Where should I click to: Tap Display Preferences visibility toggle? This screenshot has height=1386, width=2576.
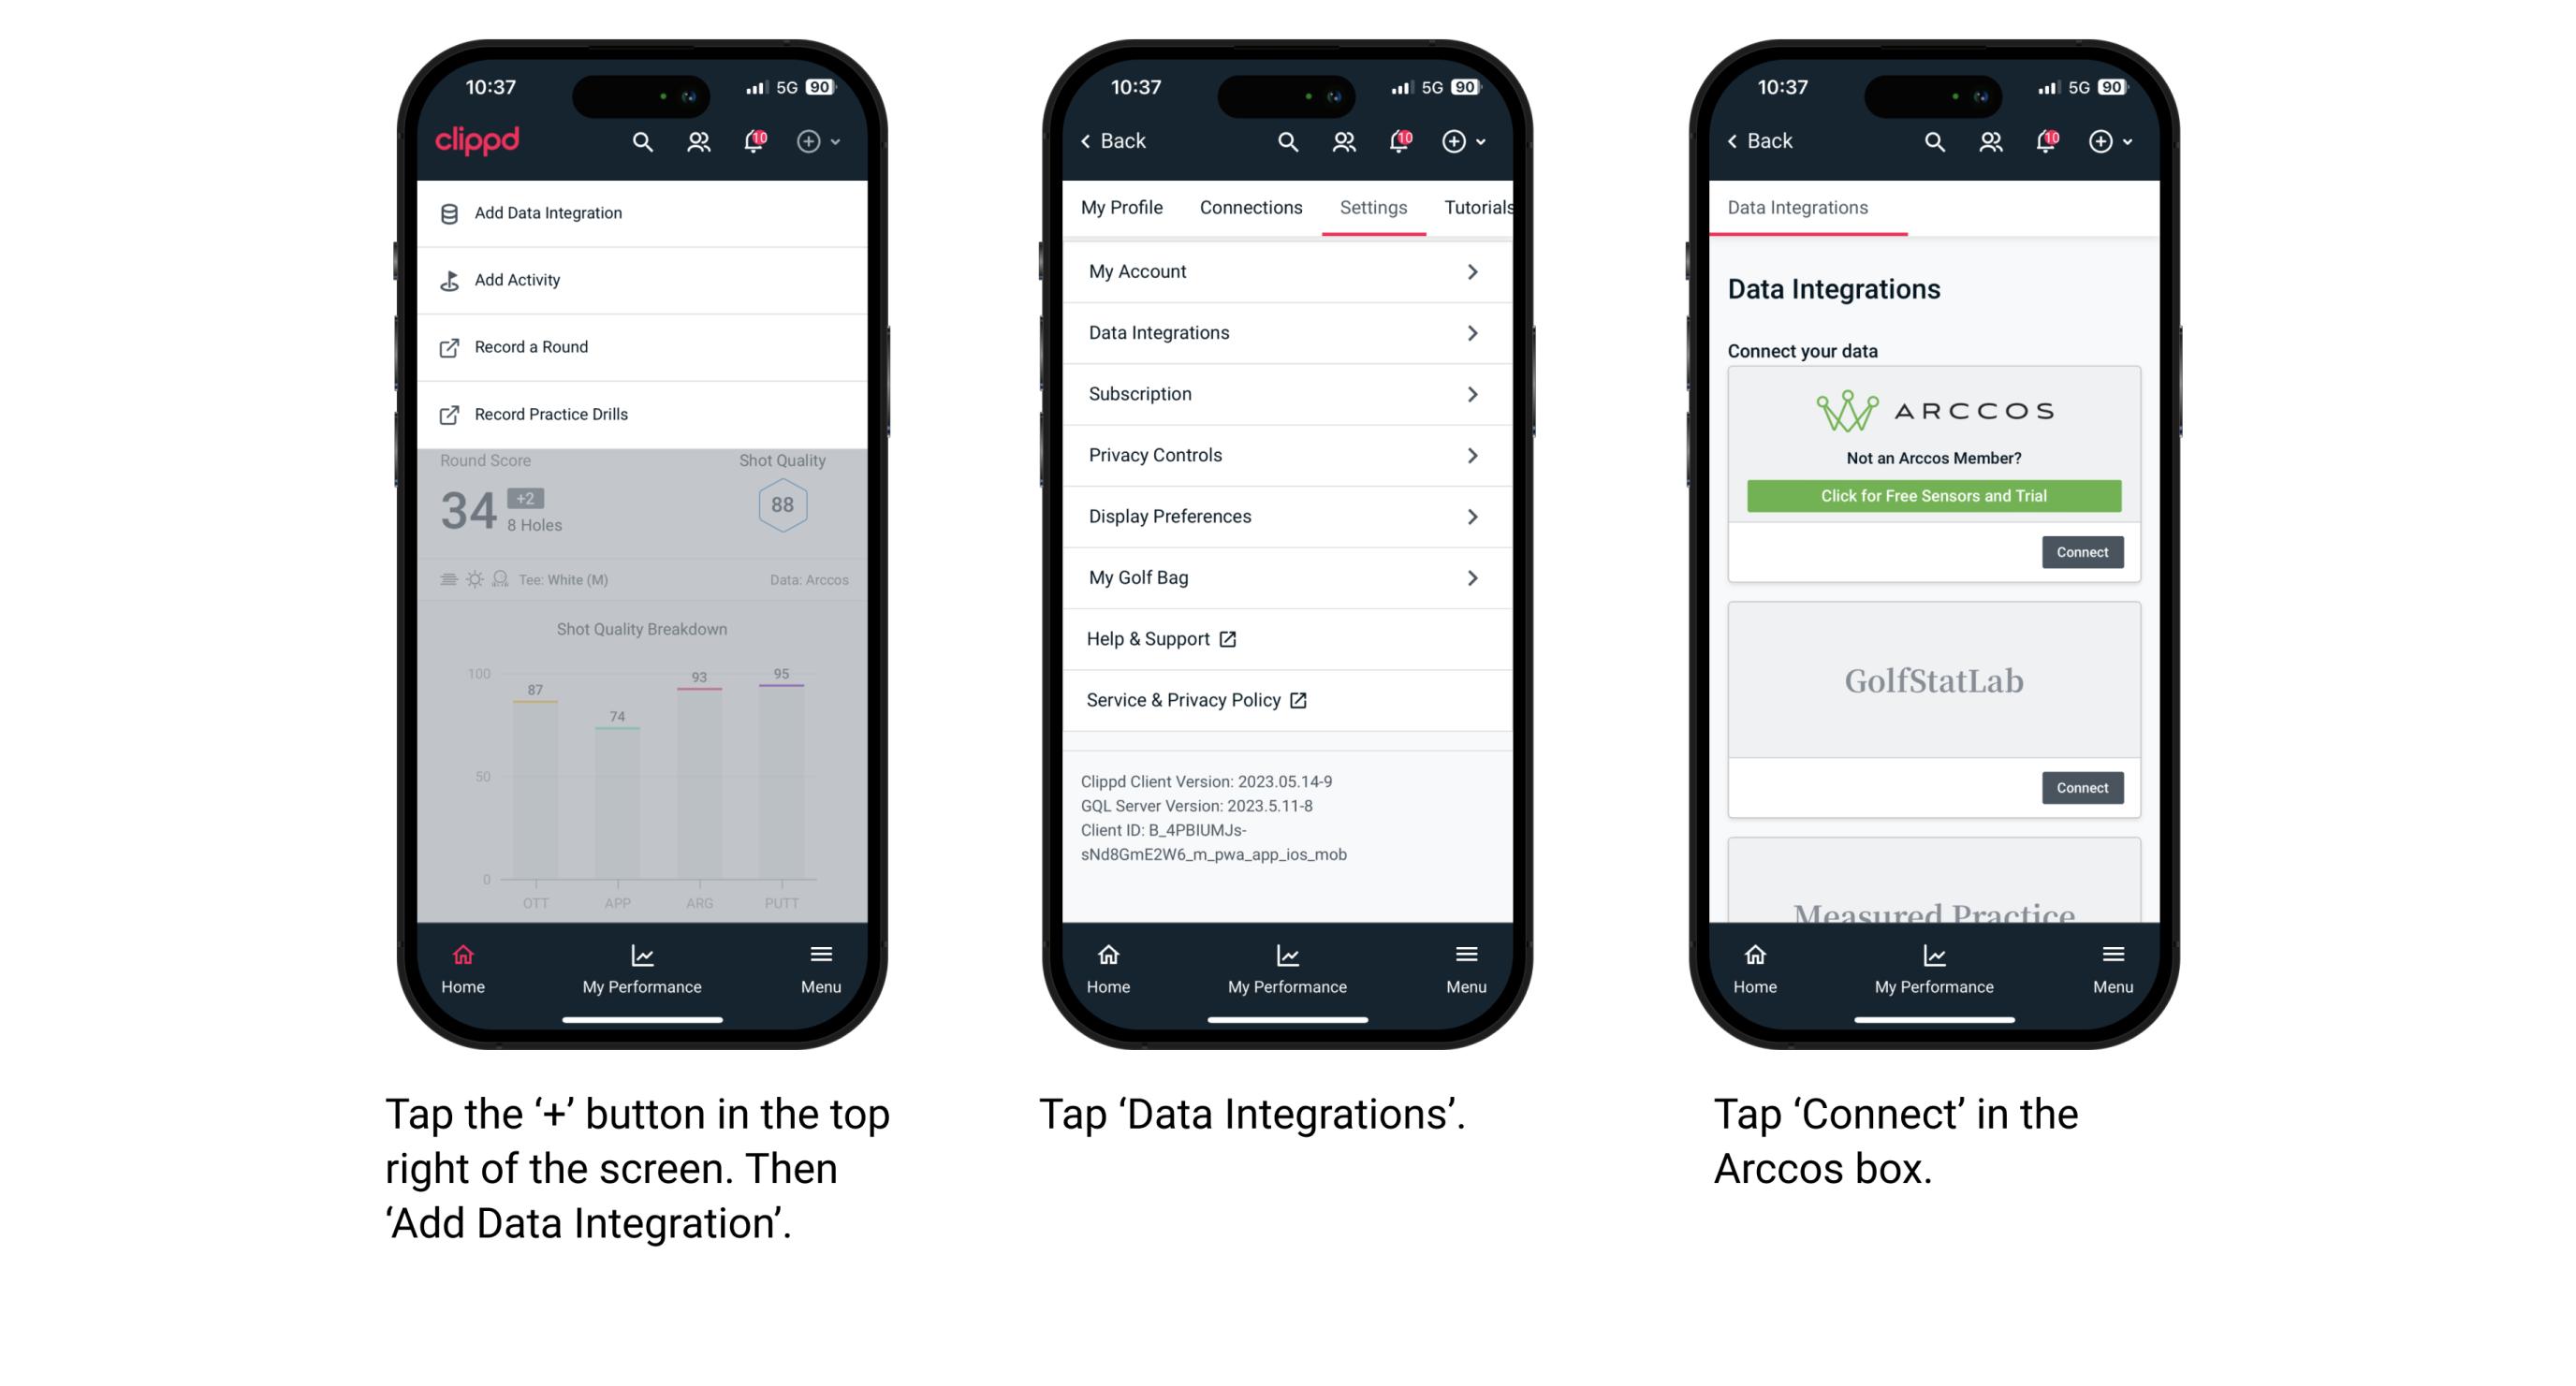click(1471, 516)
